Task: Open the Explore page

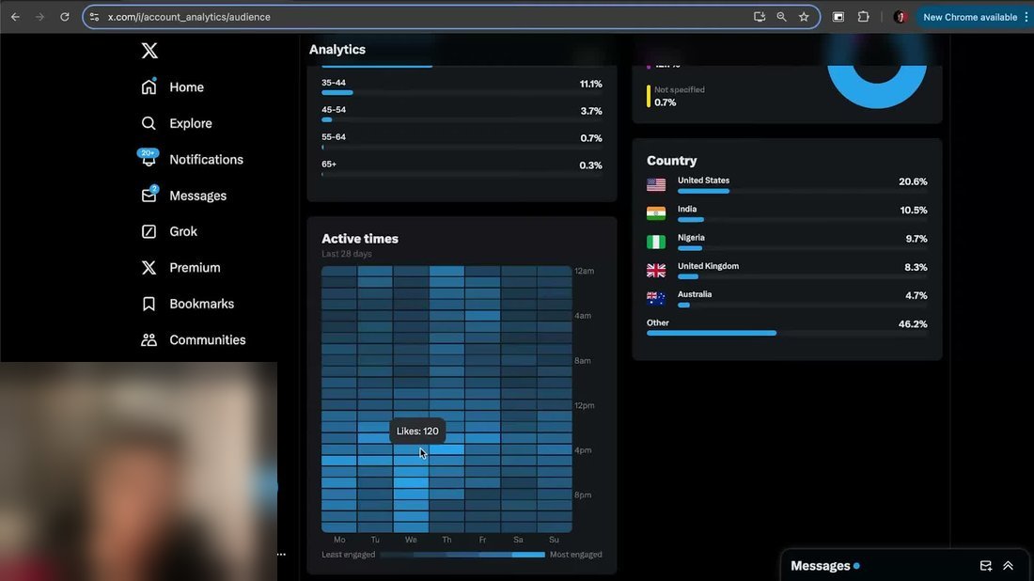Action: tap(176, 123)
